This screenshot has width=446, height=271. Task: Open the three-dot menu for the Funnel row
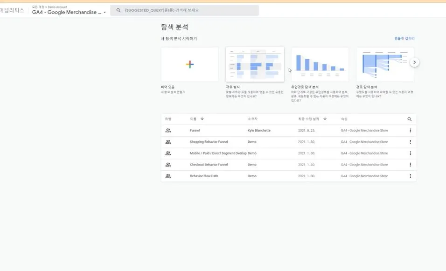click(410, 130)
